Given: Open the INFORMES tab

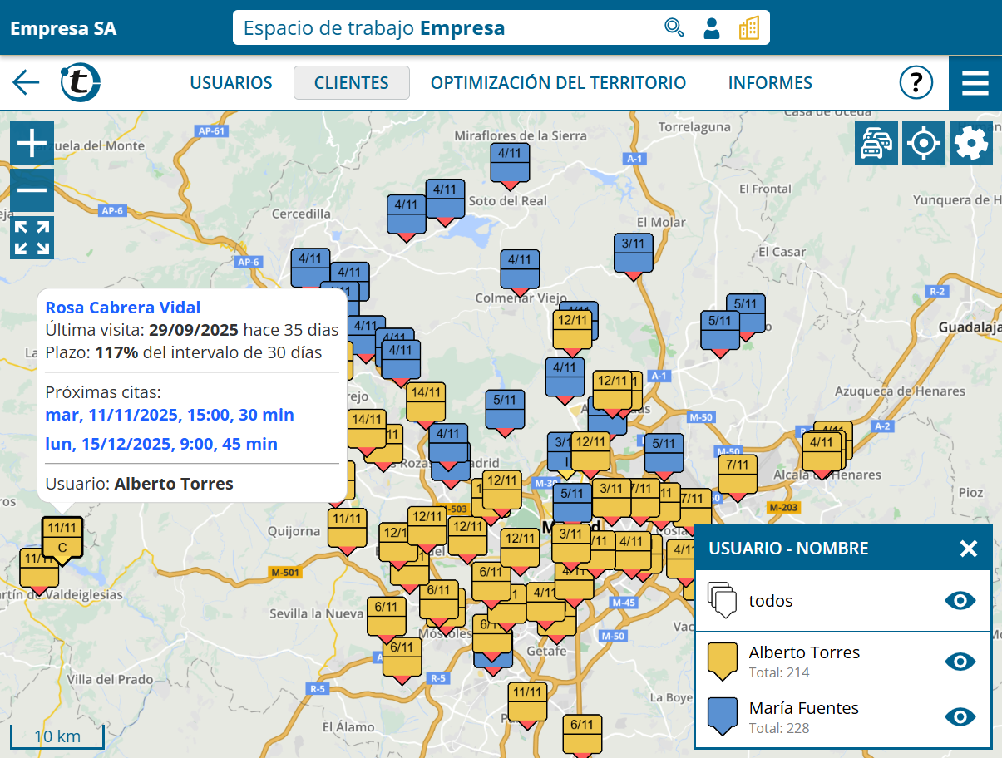Looking at the screenshot, I should pyautogui.click(x=770, y=83).
